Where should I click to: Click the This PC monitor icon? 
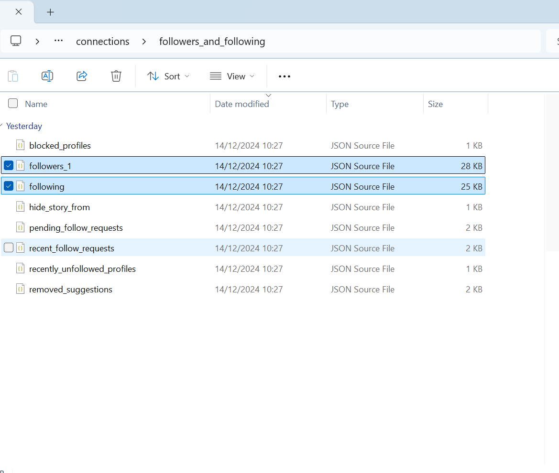coord(16,41)
